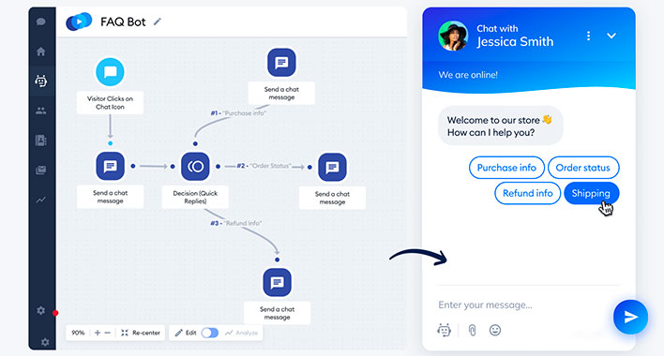Select Edit mode label
This screenshot has height=356, width=664.
coord(186,333)
